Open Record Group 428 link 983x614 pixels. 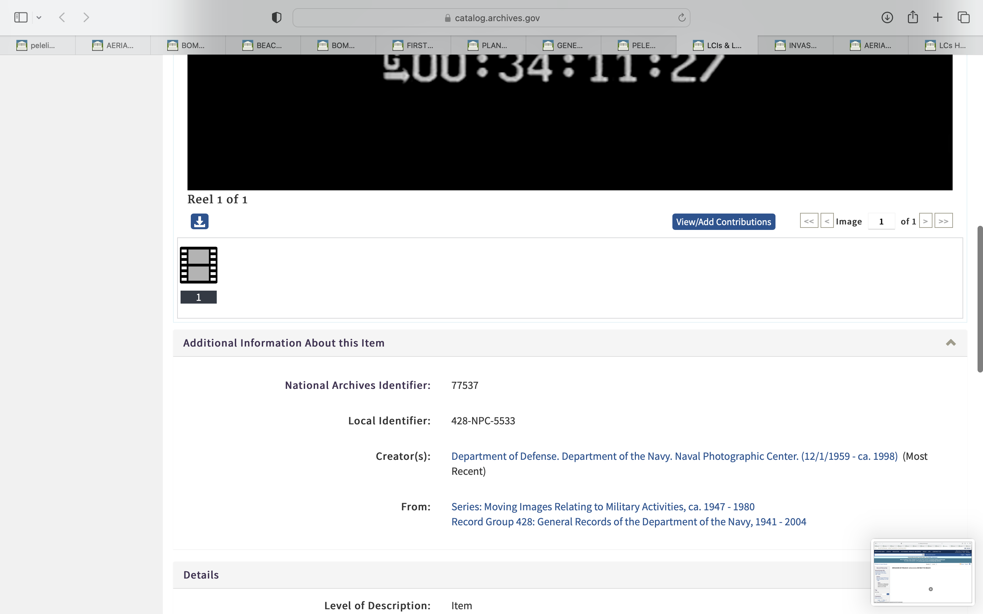[628, 522]
